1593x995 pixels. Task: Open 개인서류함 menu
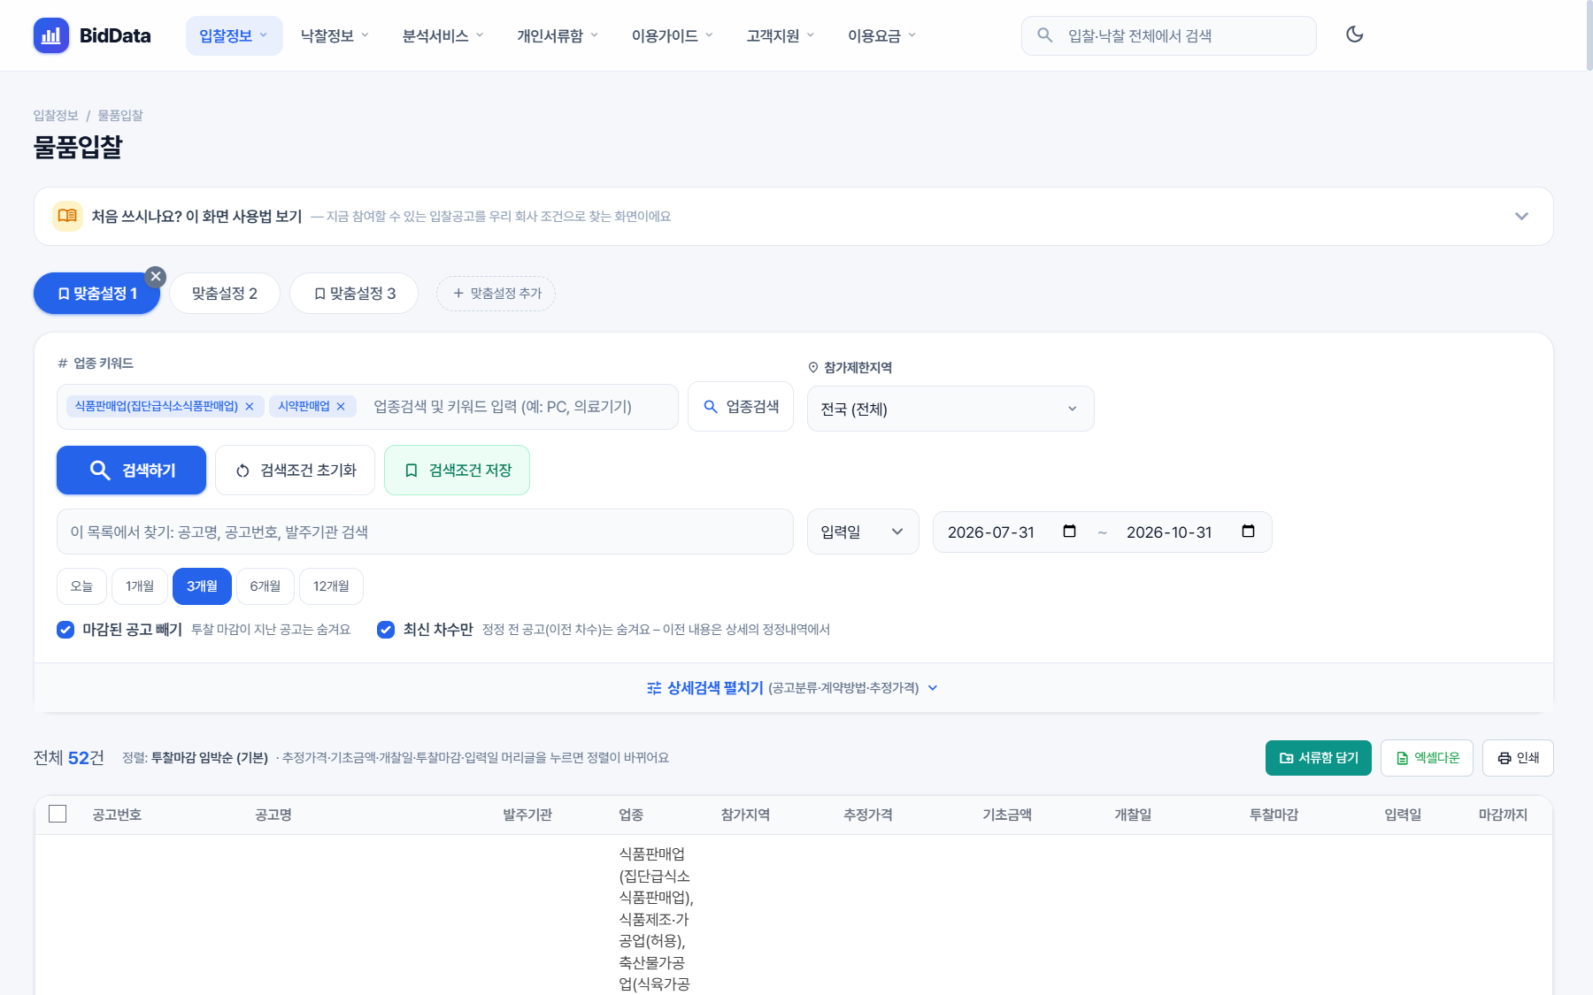(x=558, y=35)
